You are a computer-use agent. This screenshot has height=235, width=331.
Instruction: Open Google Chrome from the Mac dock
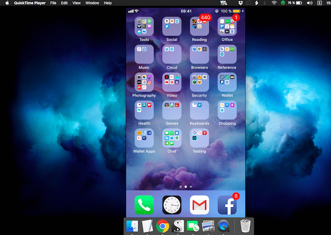click(163, 226)
